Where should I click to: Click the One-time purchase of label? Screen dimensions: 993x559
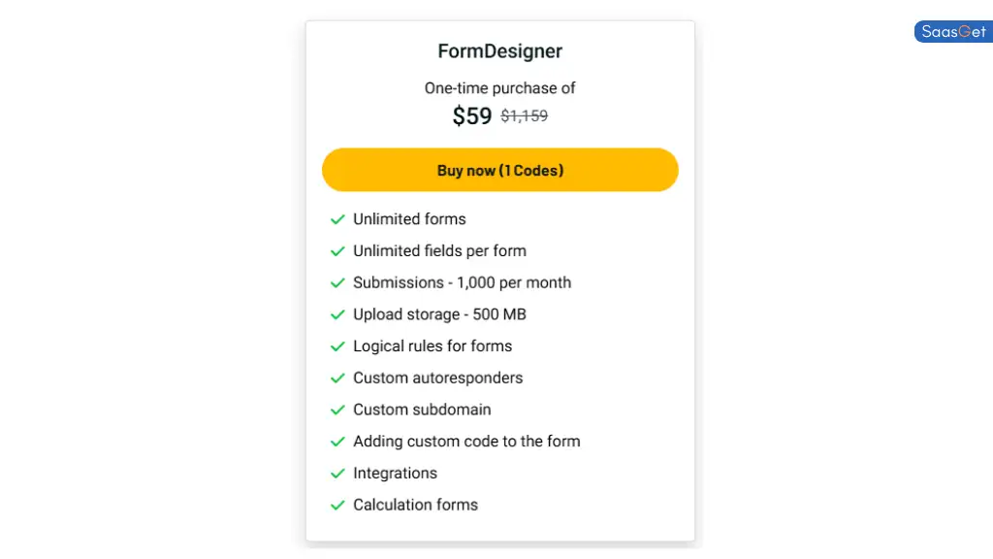[499, 87]
